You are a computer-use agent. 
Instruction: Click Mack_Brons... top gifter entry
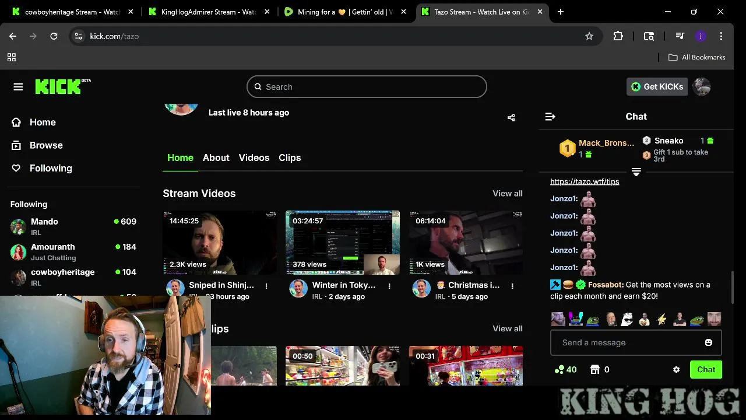[x=597, y=148]
